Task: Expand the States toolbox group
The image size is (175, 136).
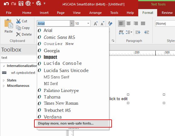Action: click(4, 80)
